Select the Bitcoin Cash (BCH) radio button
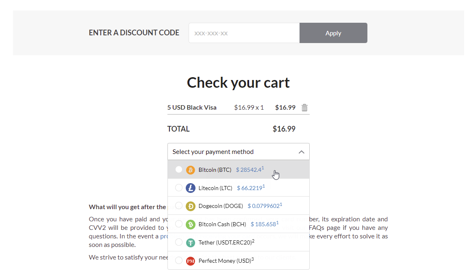The image size is (469, 279). pos(178,224)
